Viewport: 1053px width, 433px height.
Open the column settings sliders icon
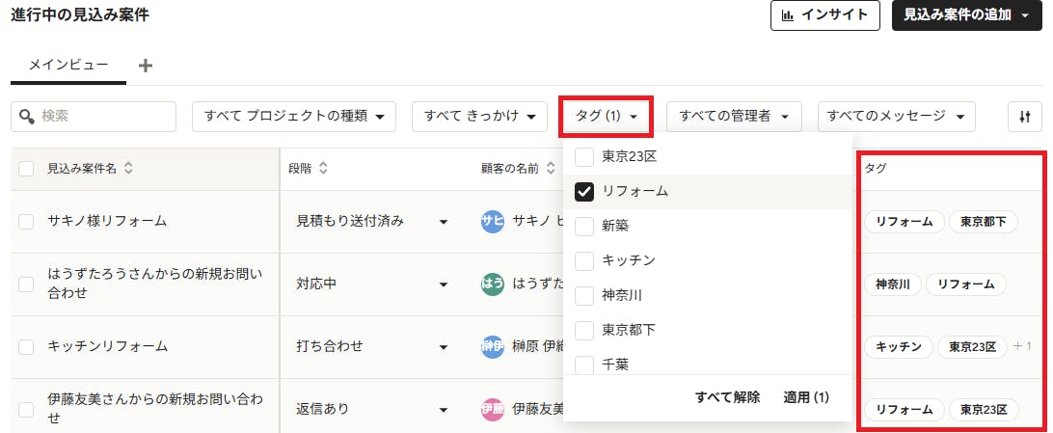tap(1024, 117)
